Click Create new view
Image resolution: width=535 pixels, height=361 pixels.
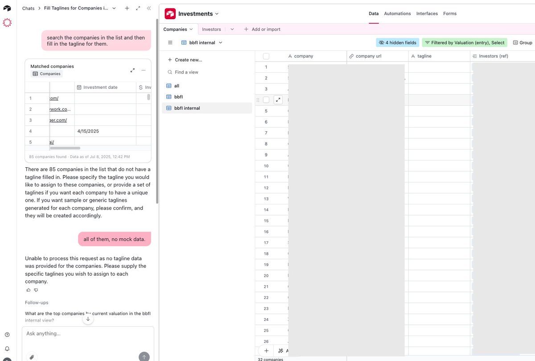pyautogui.click(x=185, y=60)
